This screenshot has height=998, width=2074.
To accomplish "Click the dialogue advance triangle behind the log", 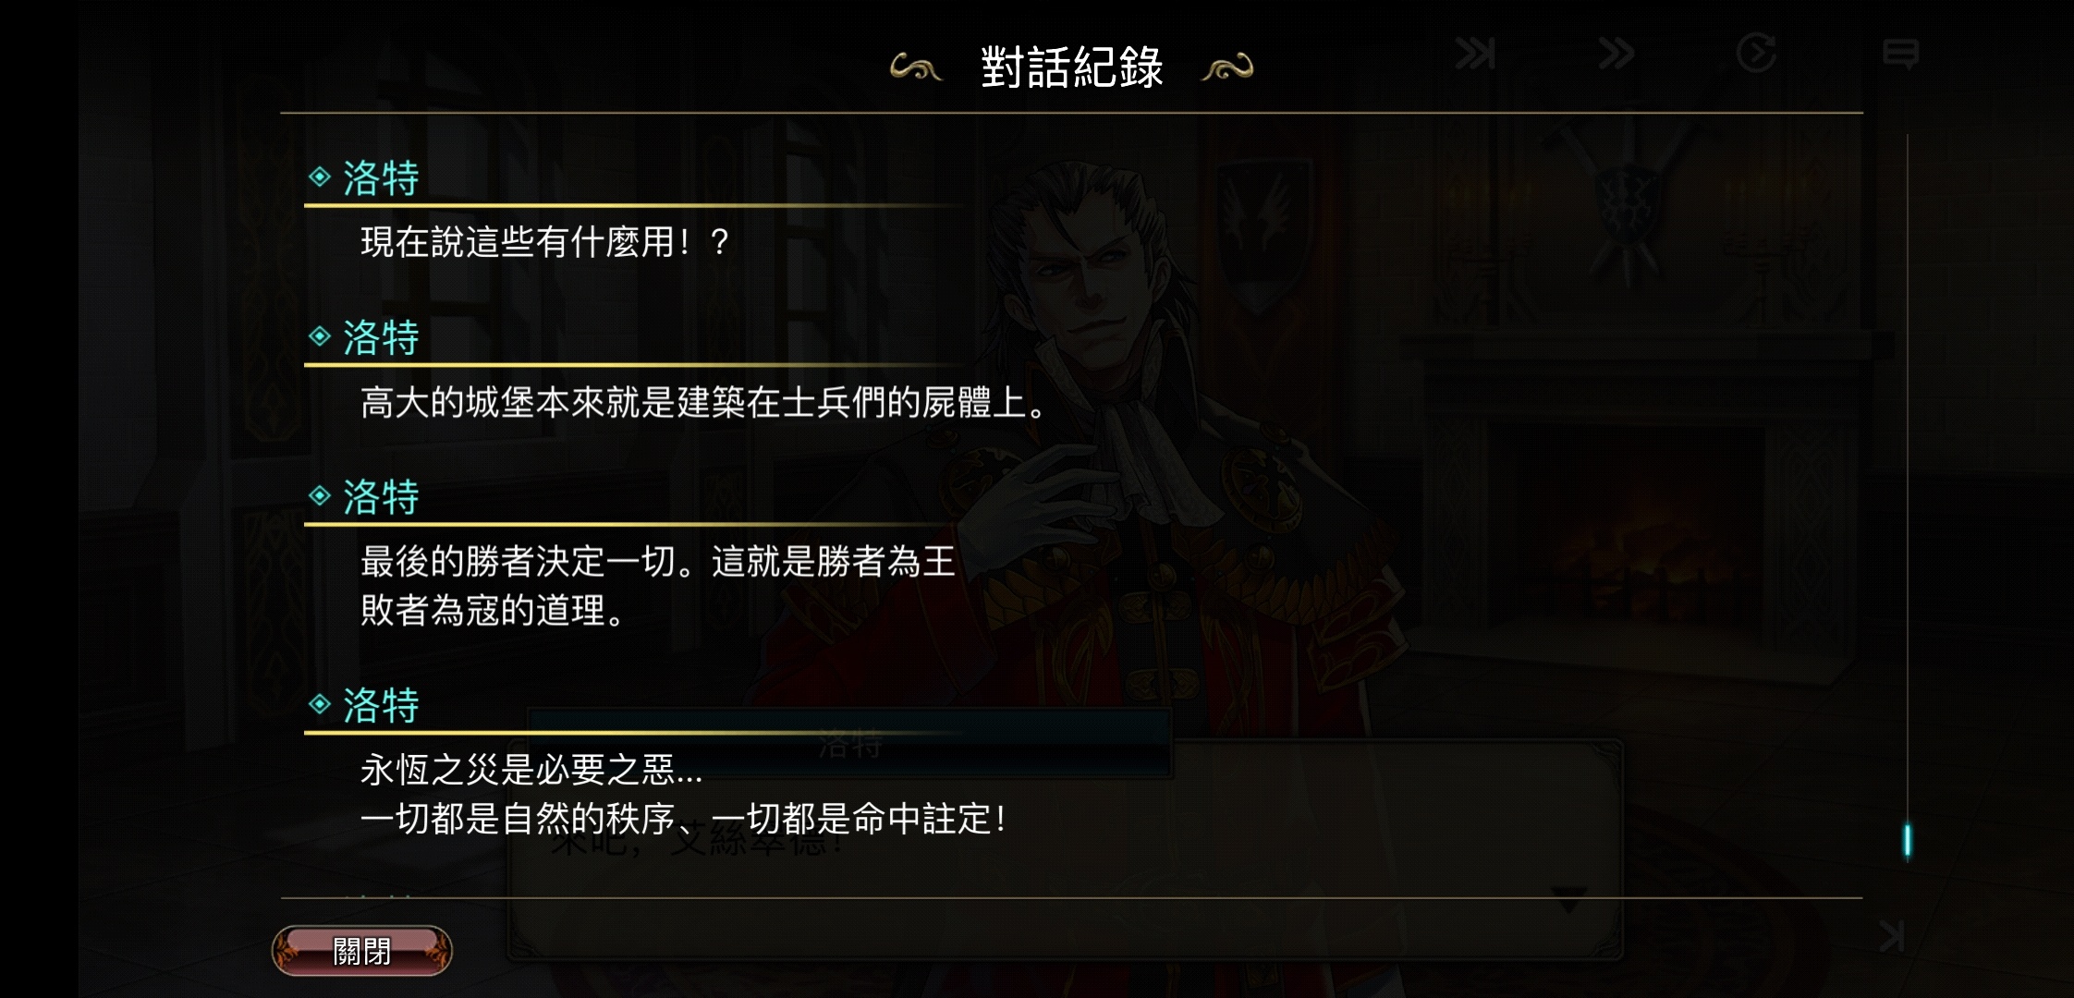I will [x=1568, y=899].
